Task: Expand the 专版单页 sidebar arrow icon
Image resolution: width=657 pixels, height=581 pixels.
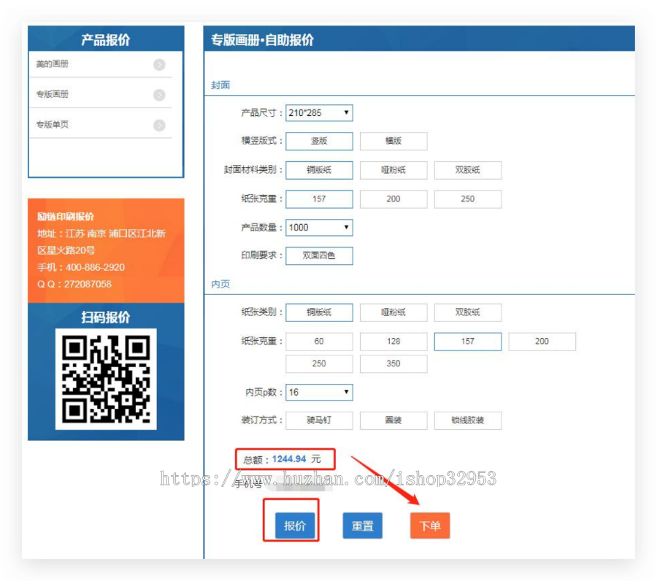Action: click(159, 125)
